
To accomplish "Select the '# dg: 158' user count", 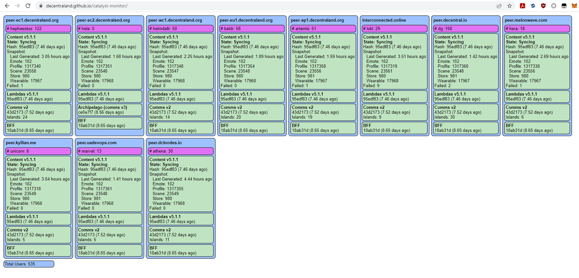I will (466, 29).
